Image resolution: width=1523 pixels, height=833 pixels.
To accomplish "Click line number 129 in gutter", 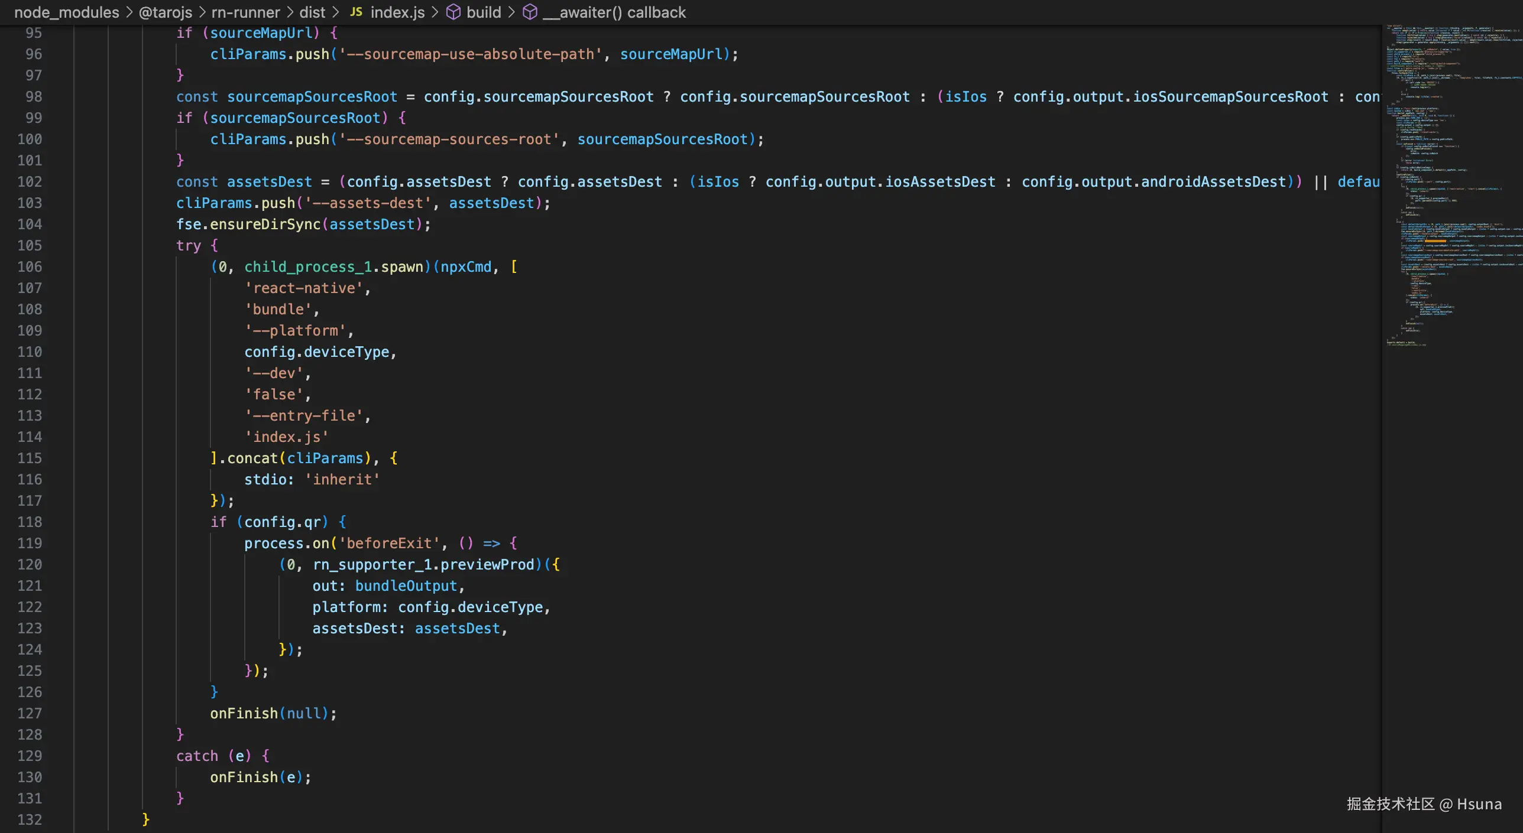I will tap(30, 756).
